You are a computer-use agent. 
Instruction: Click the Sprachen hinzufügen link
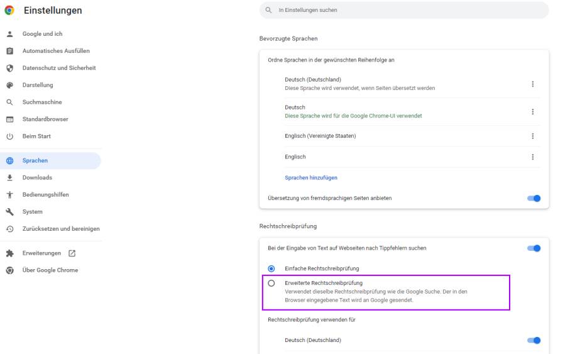[x=311, y=177]
